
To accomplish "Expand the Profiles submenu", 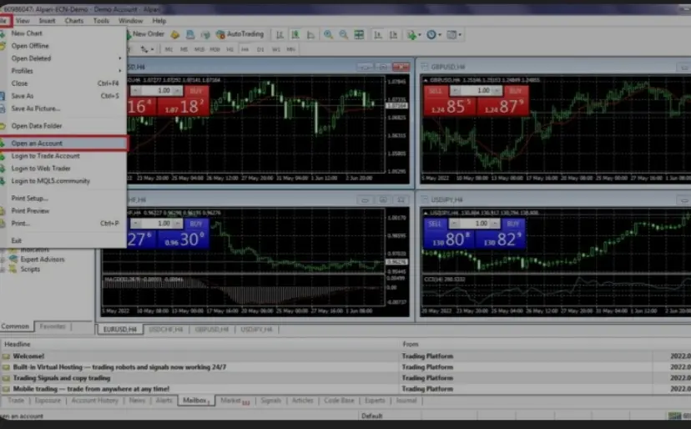I will [119, 71].
